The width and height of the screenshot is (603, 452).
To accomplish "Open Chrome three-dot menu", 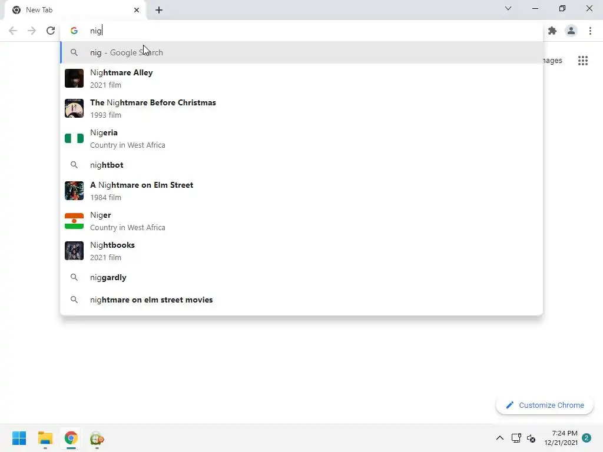I will [590, 31].
